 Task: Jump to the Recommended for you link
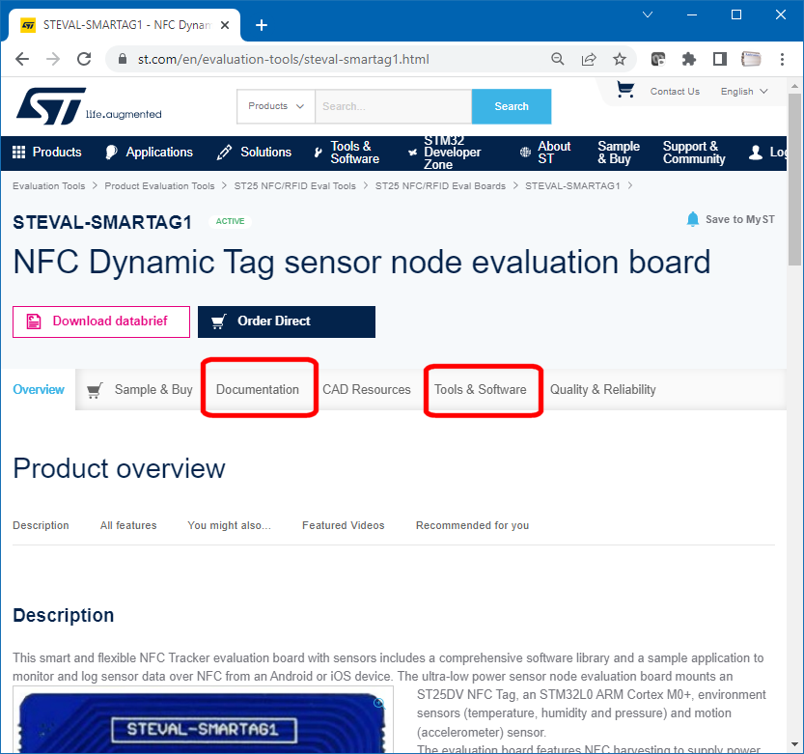472,525
